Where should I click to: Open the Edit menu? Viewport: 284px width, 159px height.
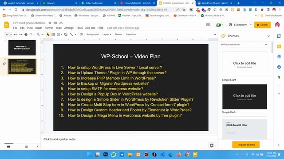pyautogui.click(x=22, y=28)
